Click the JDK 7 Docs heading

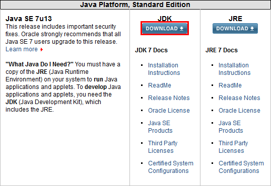pos(151,50)
